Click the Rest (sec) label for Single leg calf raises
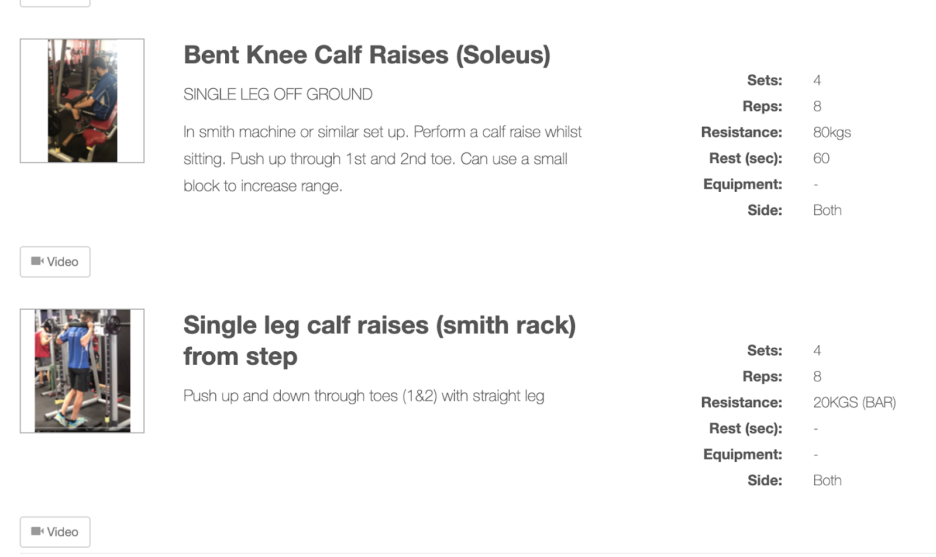Image resolution: width=936 pixels, height=557 pixels. click(x=745, y=428)
